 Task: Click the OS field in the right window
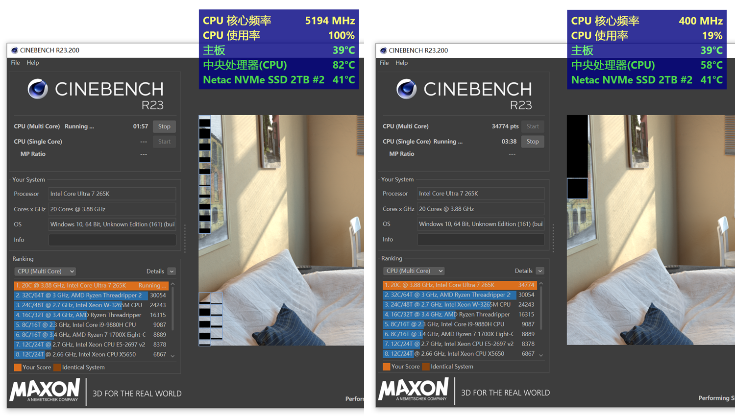[481, 224]
